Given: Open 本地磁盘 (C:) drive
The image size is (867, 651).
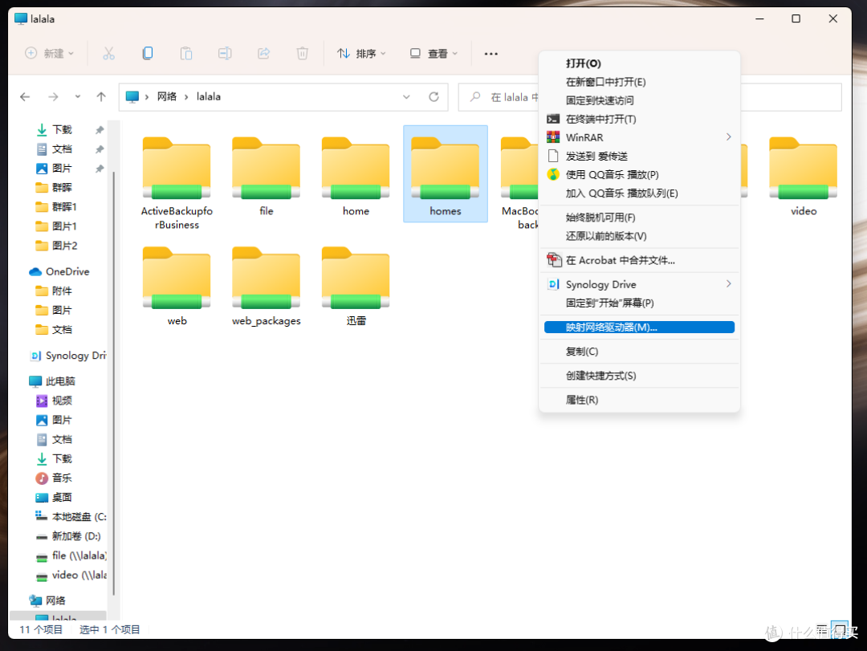Looking at the screenshot, I should pos(71,517).
